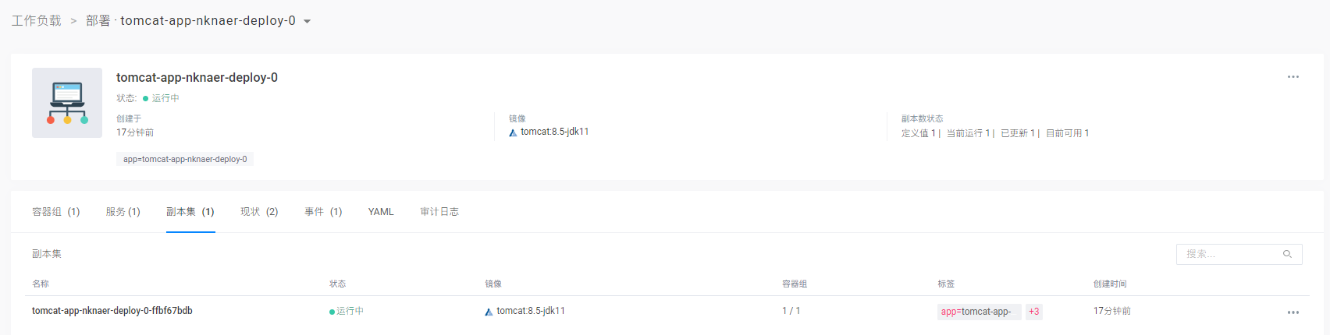This screenshot has width=1330, height=335.
Task: Open replica set tomcat-app-nknaer-deploy-0-ffbf67bdb
Action: click(x=112, y=311)
